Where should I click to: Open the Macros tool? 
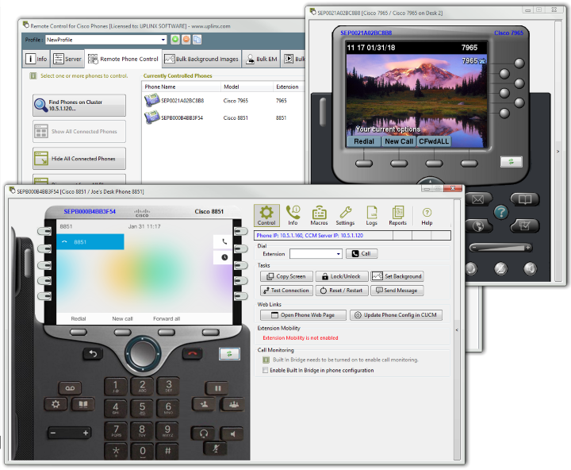[x=319, y=215]
